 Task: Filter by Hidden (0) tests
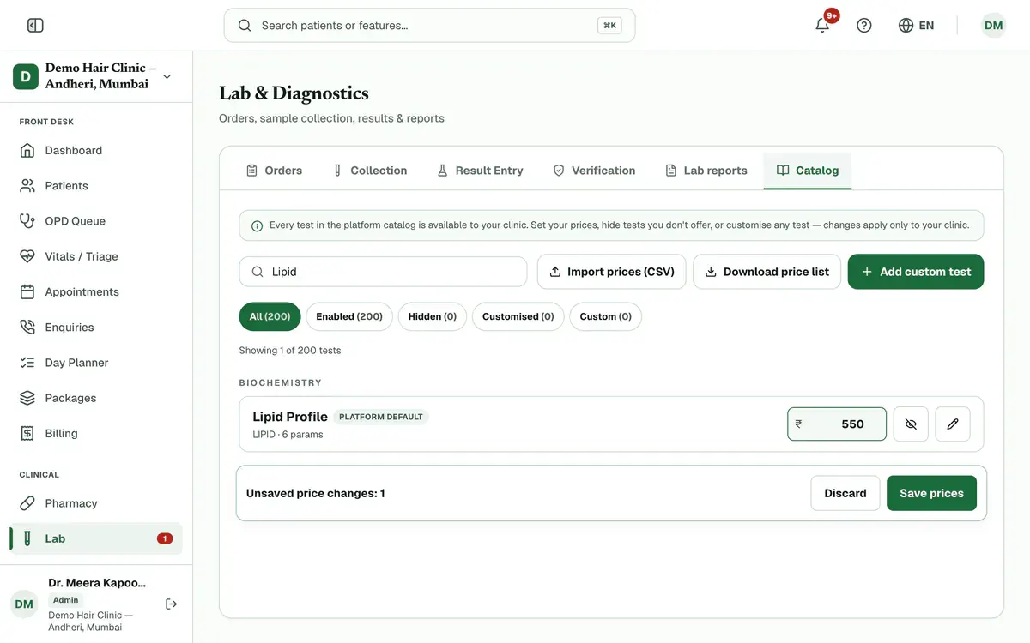coord(433,316)
